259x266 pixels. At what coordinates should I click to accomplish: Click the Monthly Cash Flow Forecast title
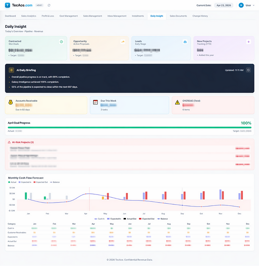tap(26, 178)
